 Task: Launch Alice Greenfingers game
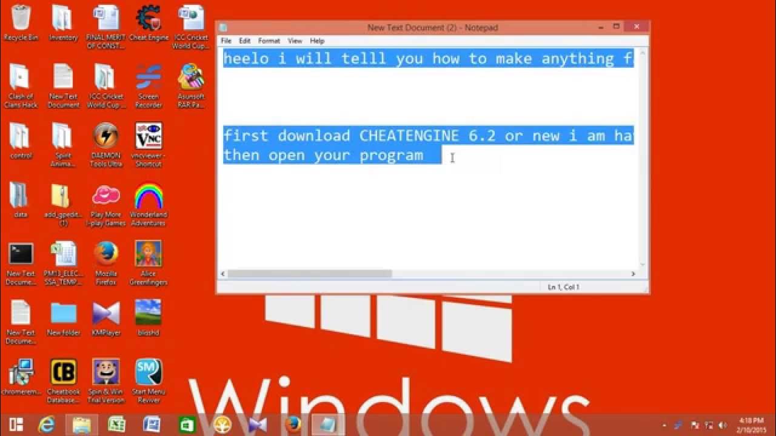tap(149, 263)
